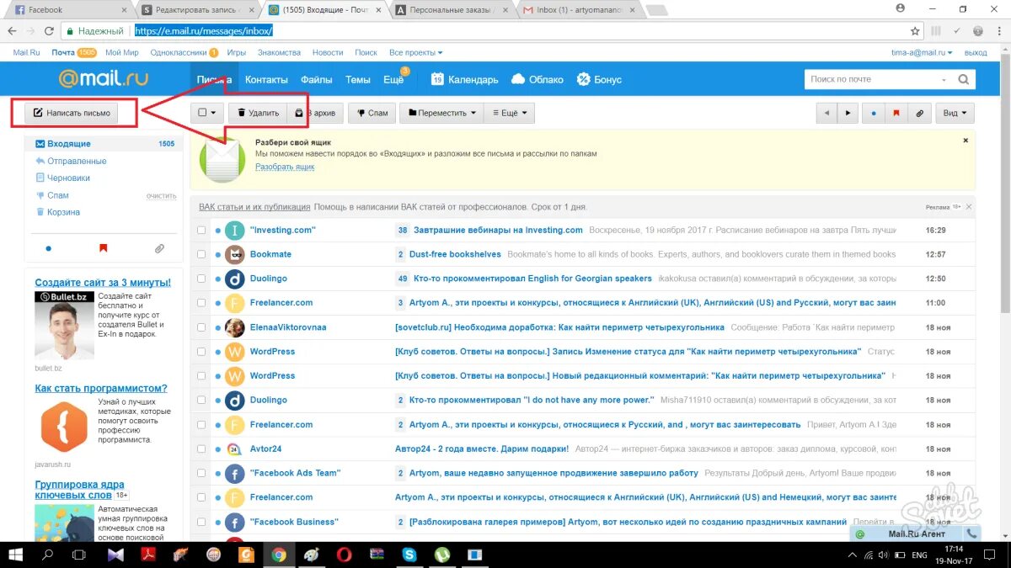Select the Bookmate message checkbox
Screen dimensions: 1011x568
click(201, 254)
